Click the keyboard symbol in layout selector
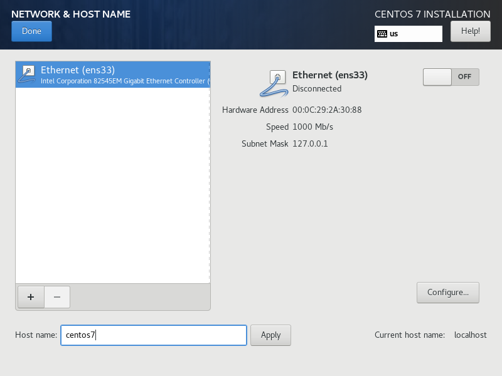502x376 pixels. tap(383, 33)
